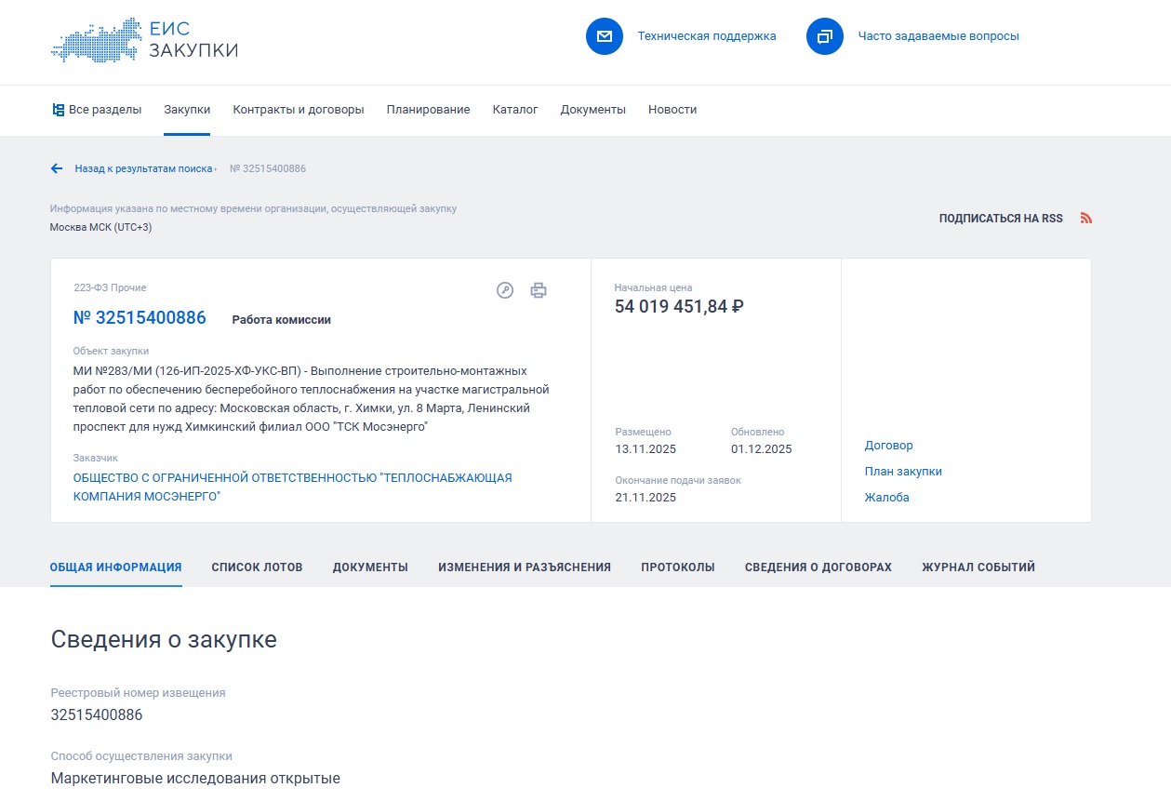Screen dimensions: 1171x801
Task: Click the envelope technical support icon
Action: [604, 36]
